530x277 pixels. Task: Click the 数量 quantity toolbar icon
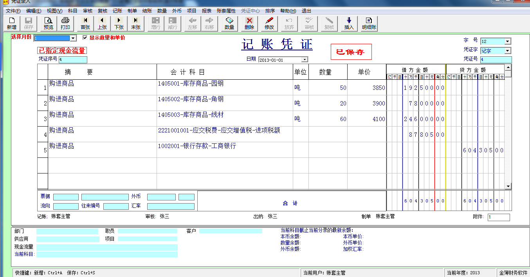229,24
